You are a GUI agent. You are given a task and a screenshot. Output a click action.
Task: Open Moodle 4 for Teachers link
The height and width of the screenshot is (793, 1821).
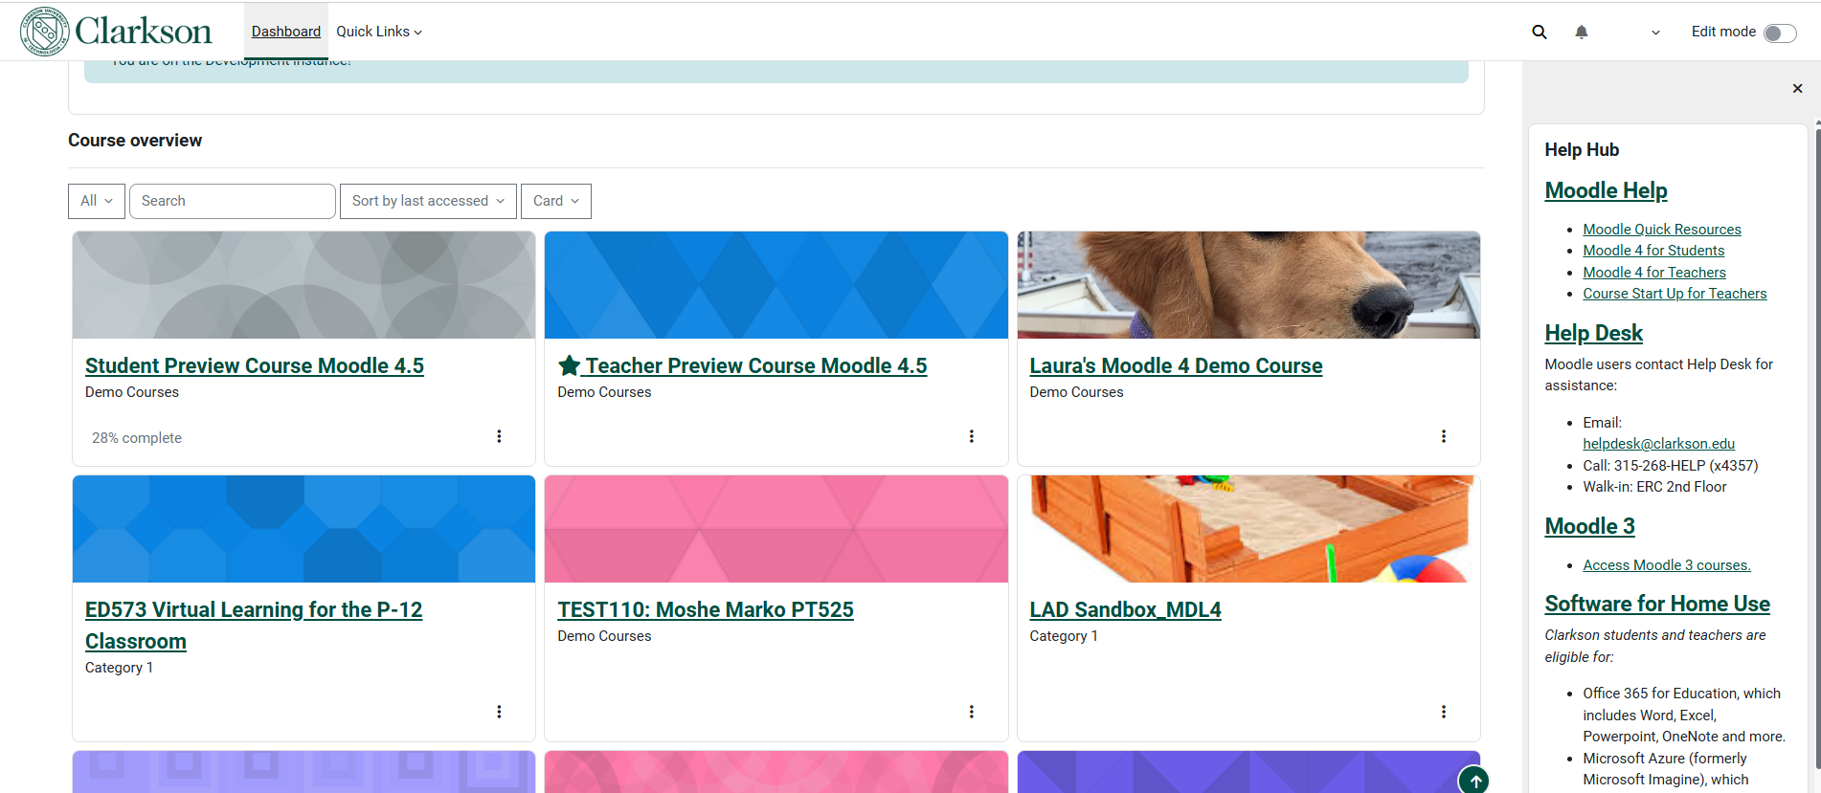point(1653,273)
